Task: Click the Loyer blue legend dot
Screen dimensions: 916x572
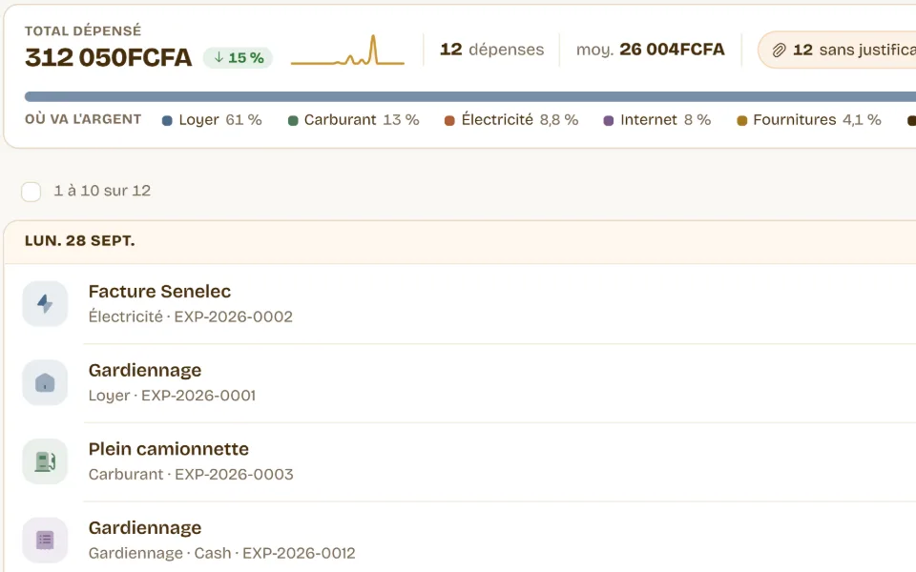Action: (167, 121)
